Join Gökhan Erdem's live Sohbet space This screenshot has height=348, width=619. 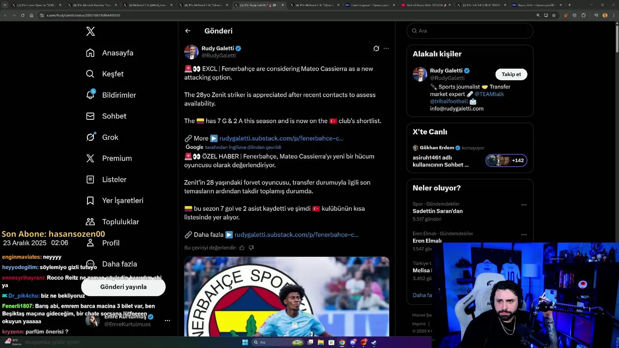442,160
